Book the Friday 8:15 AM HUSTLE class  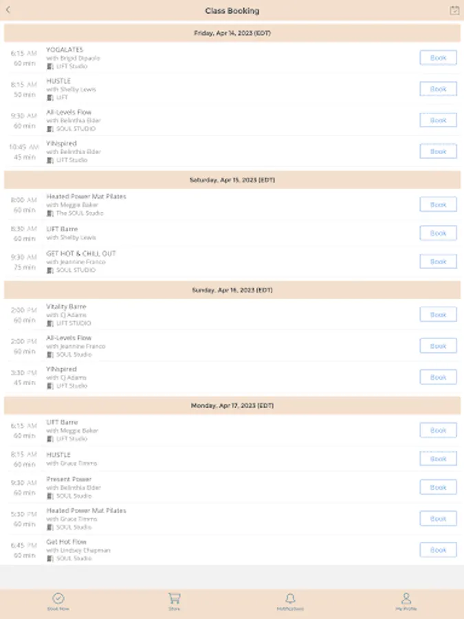(438, 89)
